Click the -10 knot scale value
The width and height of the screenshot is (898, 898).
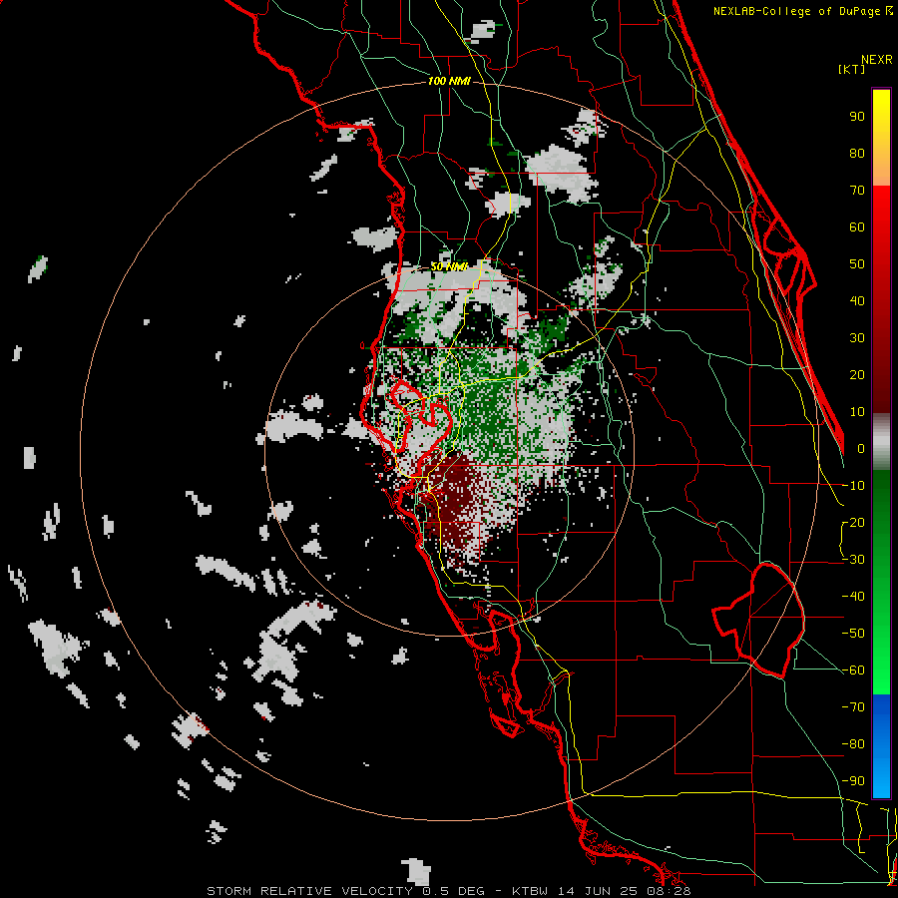tap(853, 486)
